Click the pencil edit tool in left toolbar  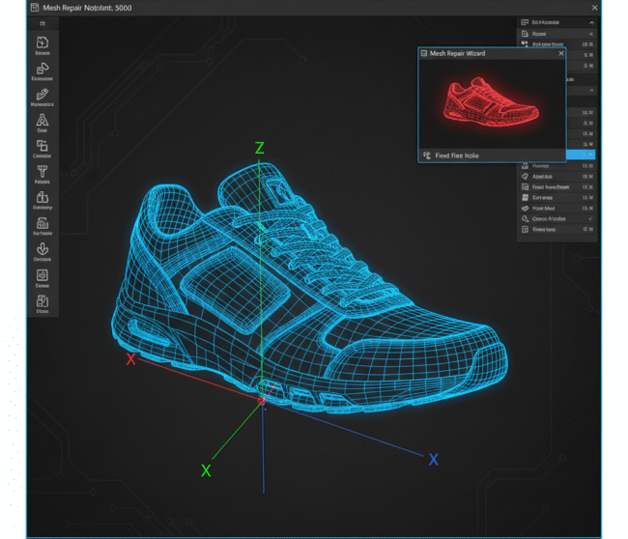(x=43, y=95)
